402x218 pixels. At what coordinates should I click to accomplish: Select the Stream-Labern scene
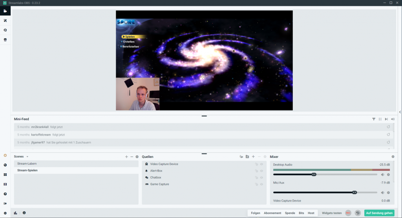[76, 164]
